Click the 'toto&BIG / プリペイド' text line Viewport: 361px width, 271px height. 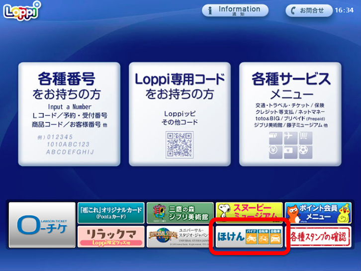pyautogui.click(x=290, y=118)
